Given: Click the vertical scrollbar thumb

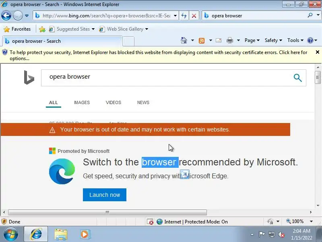Looking at the screenshot, I should (x=318, y=77).
